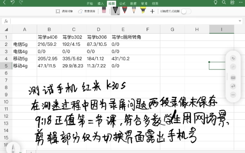Open the lightbulb Tell Me helper

pos(216,2)
